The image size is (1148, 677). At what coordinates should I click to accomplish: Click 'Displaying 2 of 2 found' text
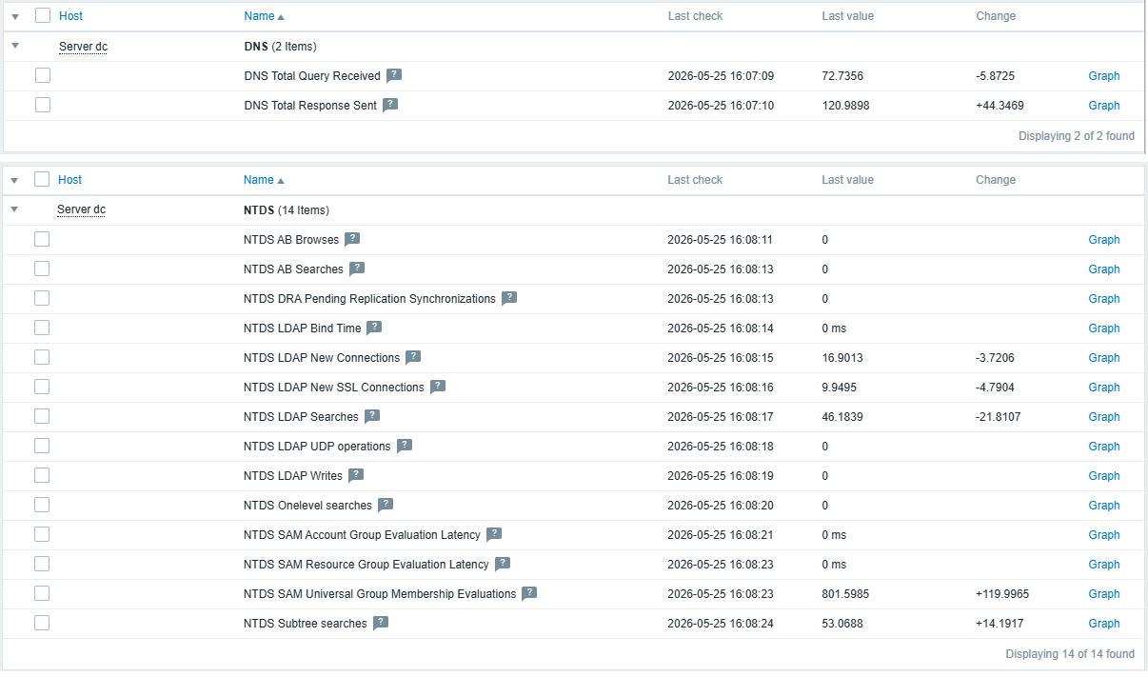point(1077,136)
